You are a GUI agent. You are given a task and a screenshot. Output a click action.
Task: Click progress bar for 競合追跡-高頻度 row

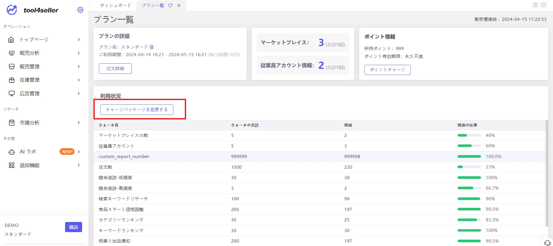click(469, 188)
